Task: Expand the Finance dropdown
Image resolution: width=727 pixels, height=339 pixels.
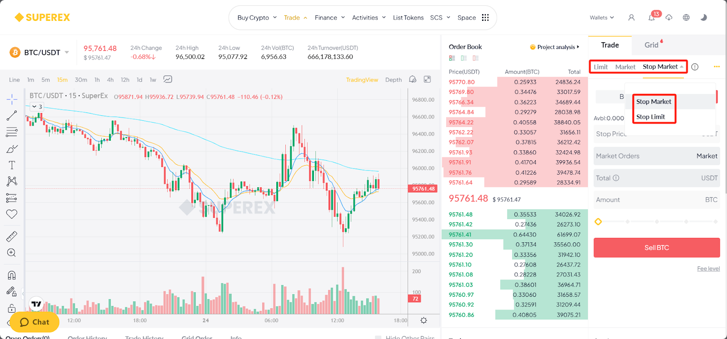Action: pyautogui.click(x=330, y=18)
